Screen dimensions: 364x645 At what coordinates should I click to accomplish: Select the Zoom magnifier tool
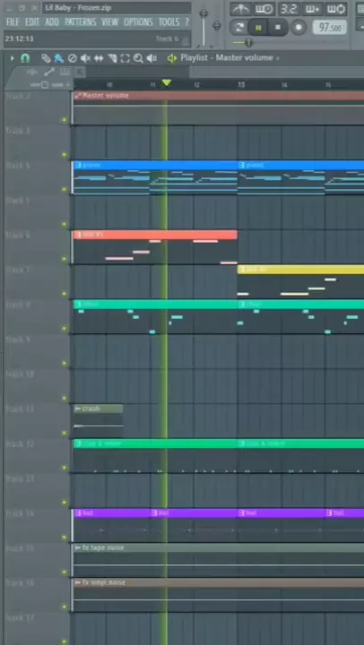(138, 58)
